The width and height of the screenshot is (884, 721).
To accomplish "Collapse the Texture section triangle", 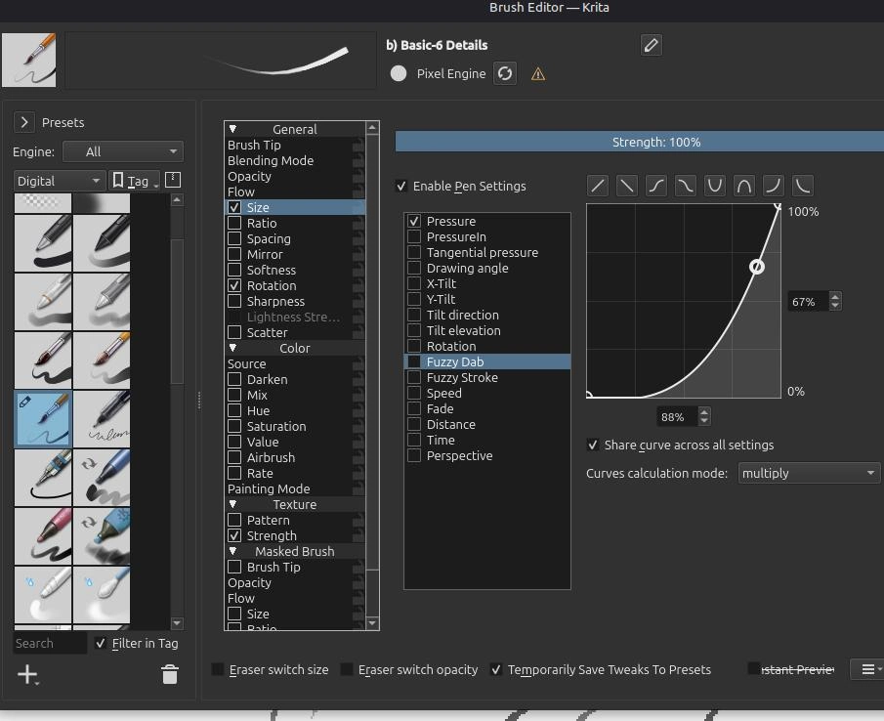I will (232, 504).
